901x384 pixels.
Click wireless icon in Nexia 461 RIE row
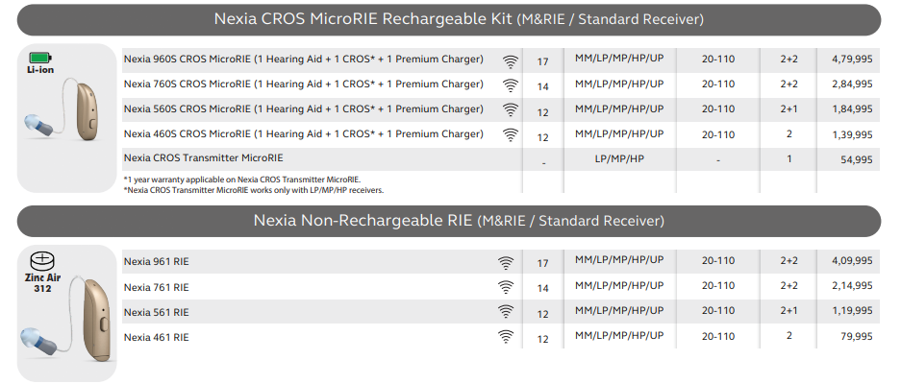click(x=506, y=337)
